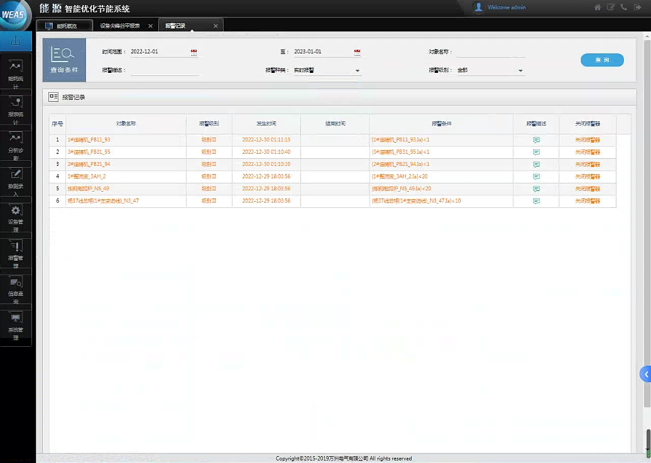This screenshot has width=651, height=463.
Task: Expand the collapsed right side panel arrow
Action: click(645, 374)
